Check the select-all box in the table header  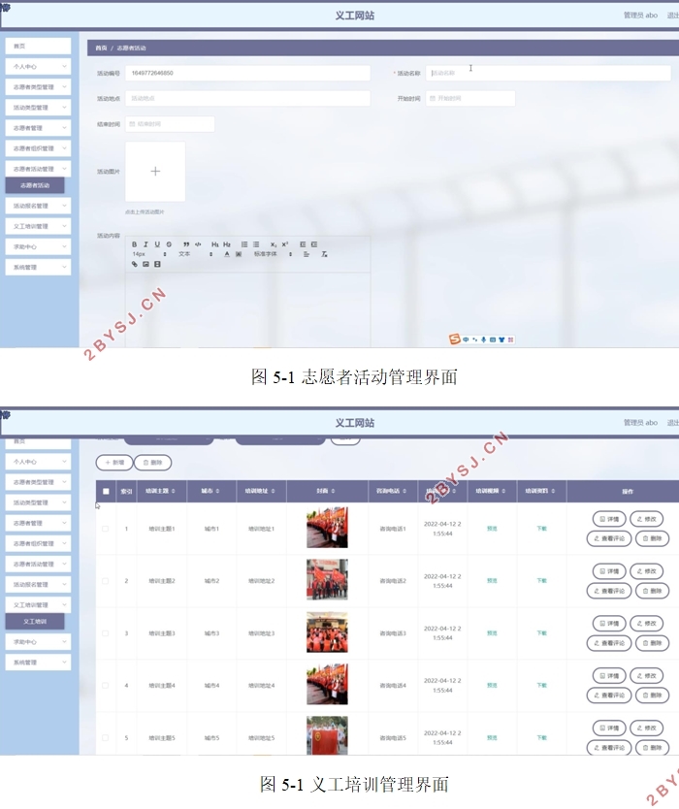coord(106,491)
